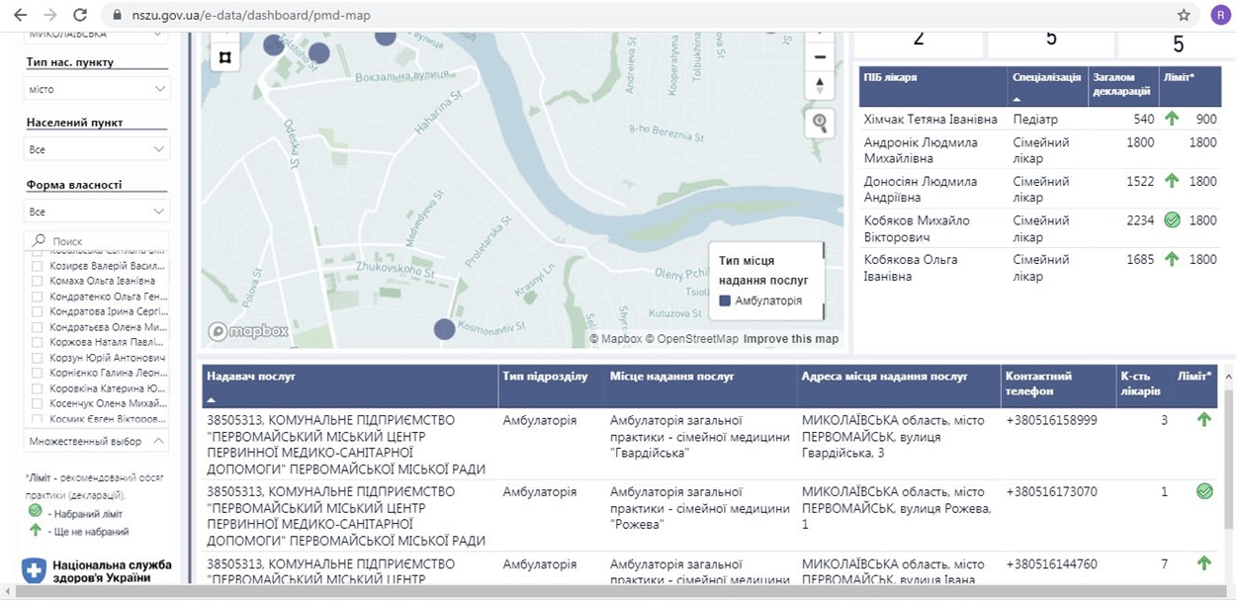Select phone number +380516158999
Image resolution: width=1236 pixels, height=602 pixels.
pos(1051,420)
